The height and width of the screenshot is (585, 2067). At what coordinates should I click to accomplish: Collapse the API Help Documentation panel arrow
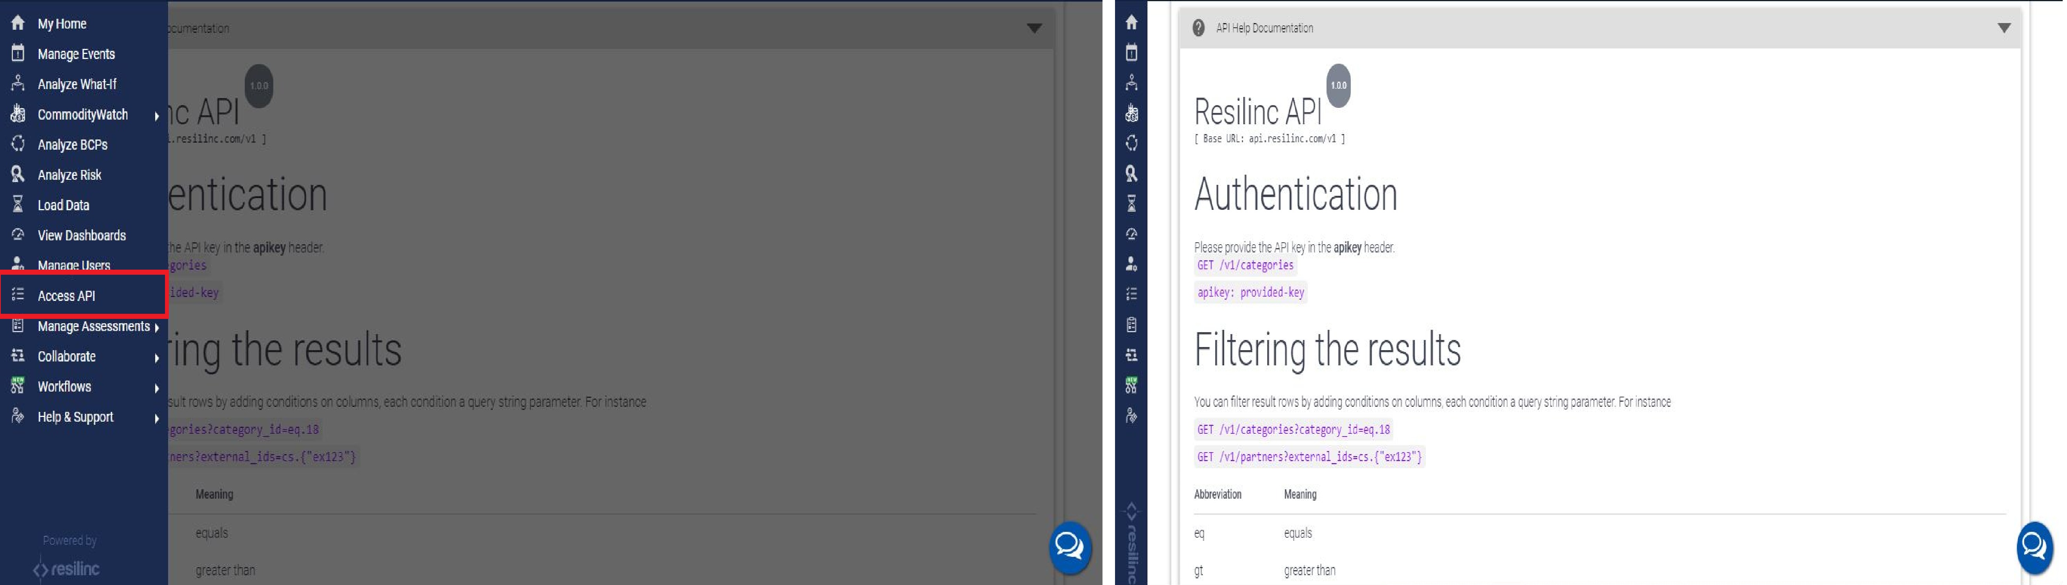(x=2004, y=28)
